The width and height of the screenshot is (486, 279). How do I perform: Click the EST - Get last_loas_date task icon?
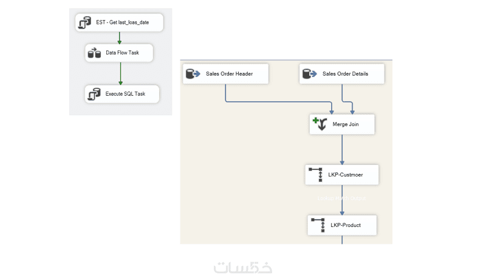pos(84,23)
